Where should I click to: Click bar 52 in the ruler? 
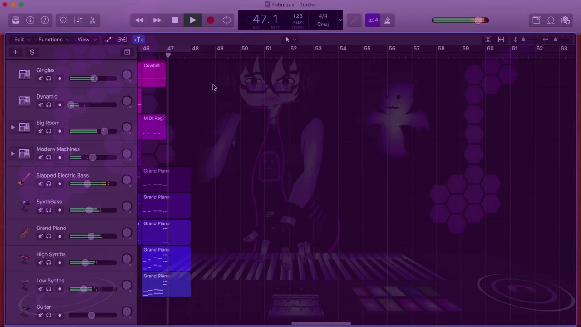pyautogui.click(x=294, y=48)
